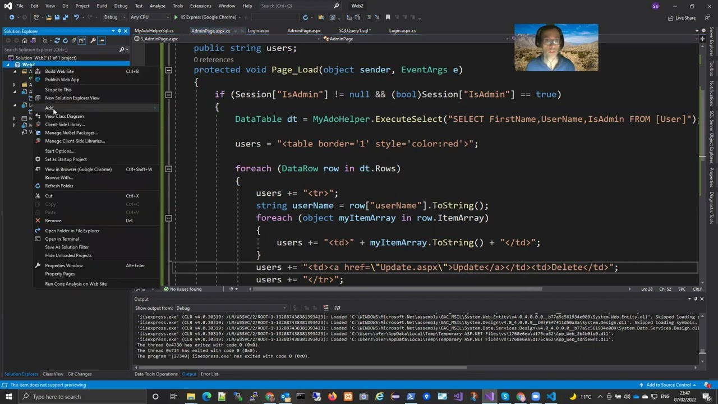
Task: Pin the Output panel
Action: click(x=696, y=299)
